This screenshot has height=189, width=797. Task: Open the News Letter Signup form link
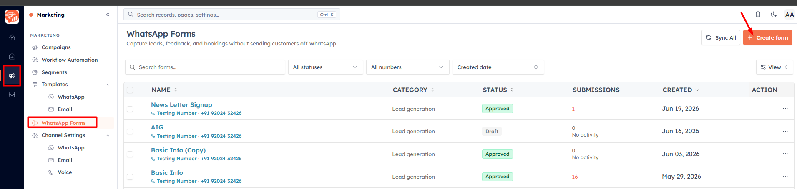(181, 105)
